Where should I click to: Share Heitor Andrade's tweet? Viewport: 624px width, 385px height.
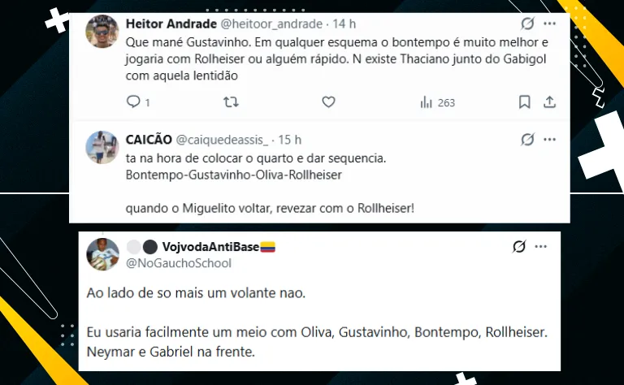pyautogui.click(x=549, y=102)
